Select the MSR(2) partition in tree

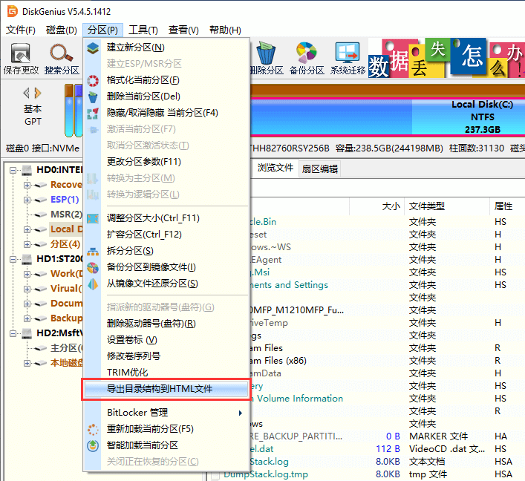(x=66, y=215)
